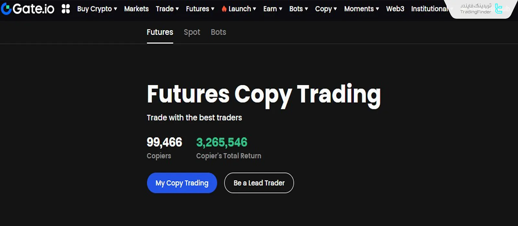
Task: Open the apps grid menu
Action: pyautogui.click(x=65, y=9)
